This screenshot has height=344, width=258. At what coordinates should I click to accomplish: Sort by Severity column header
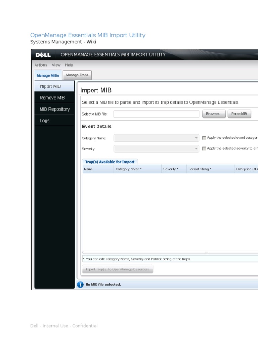pyautogui.click(x=174, y=169)
